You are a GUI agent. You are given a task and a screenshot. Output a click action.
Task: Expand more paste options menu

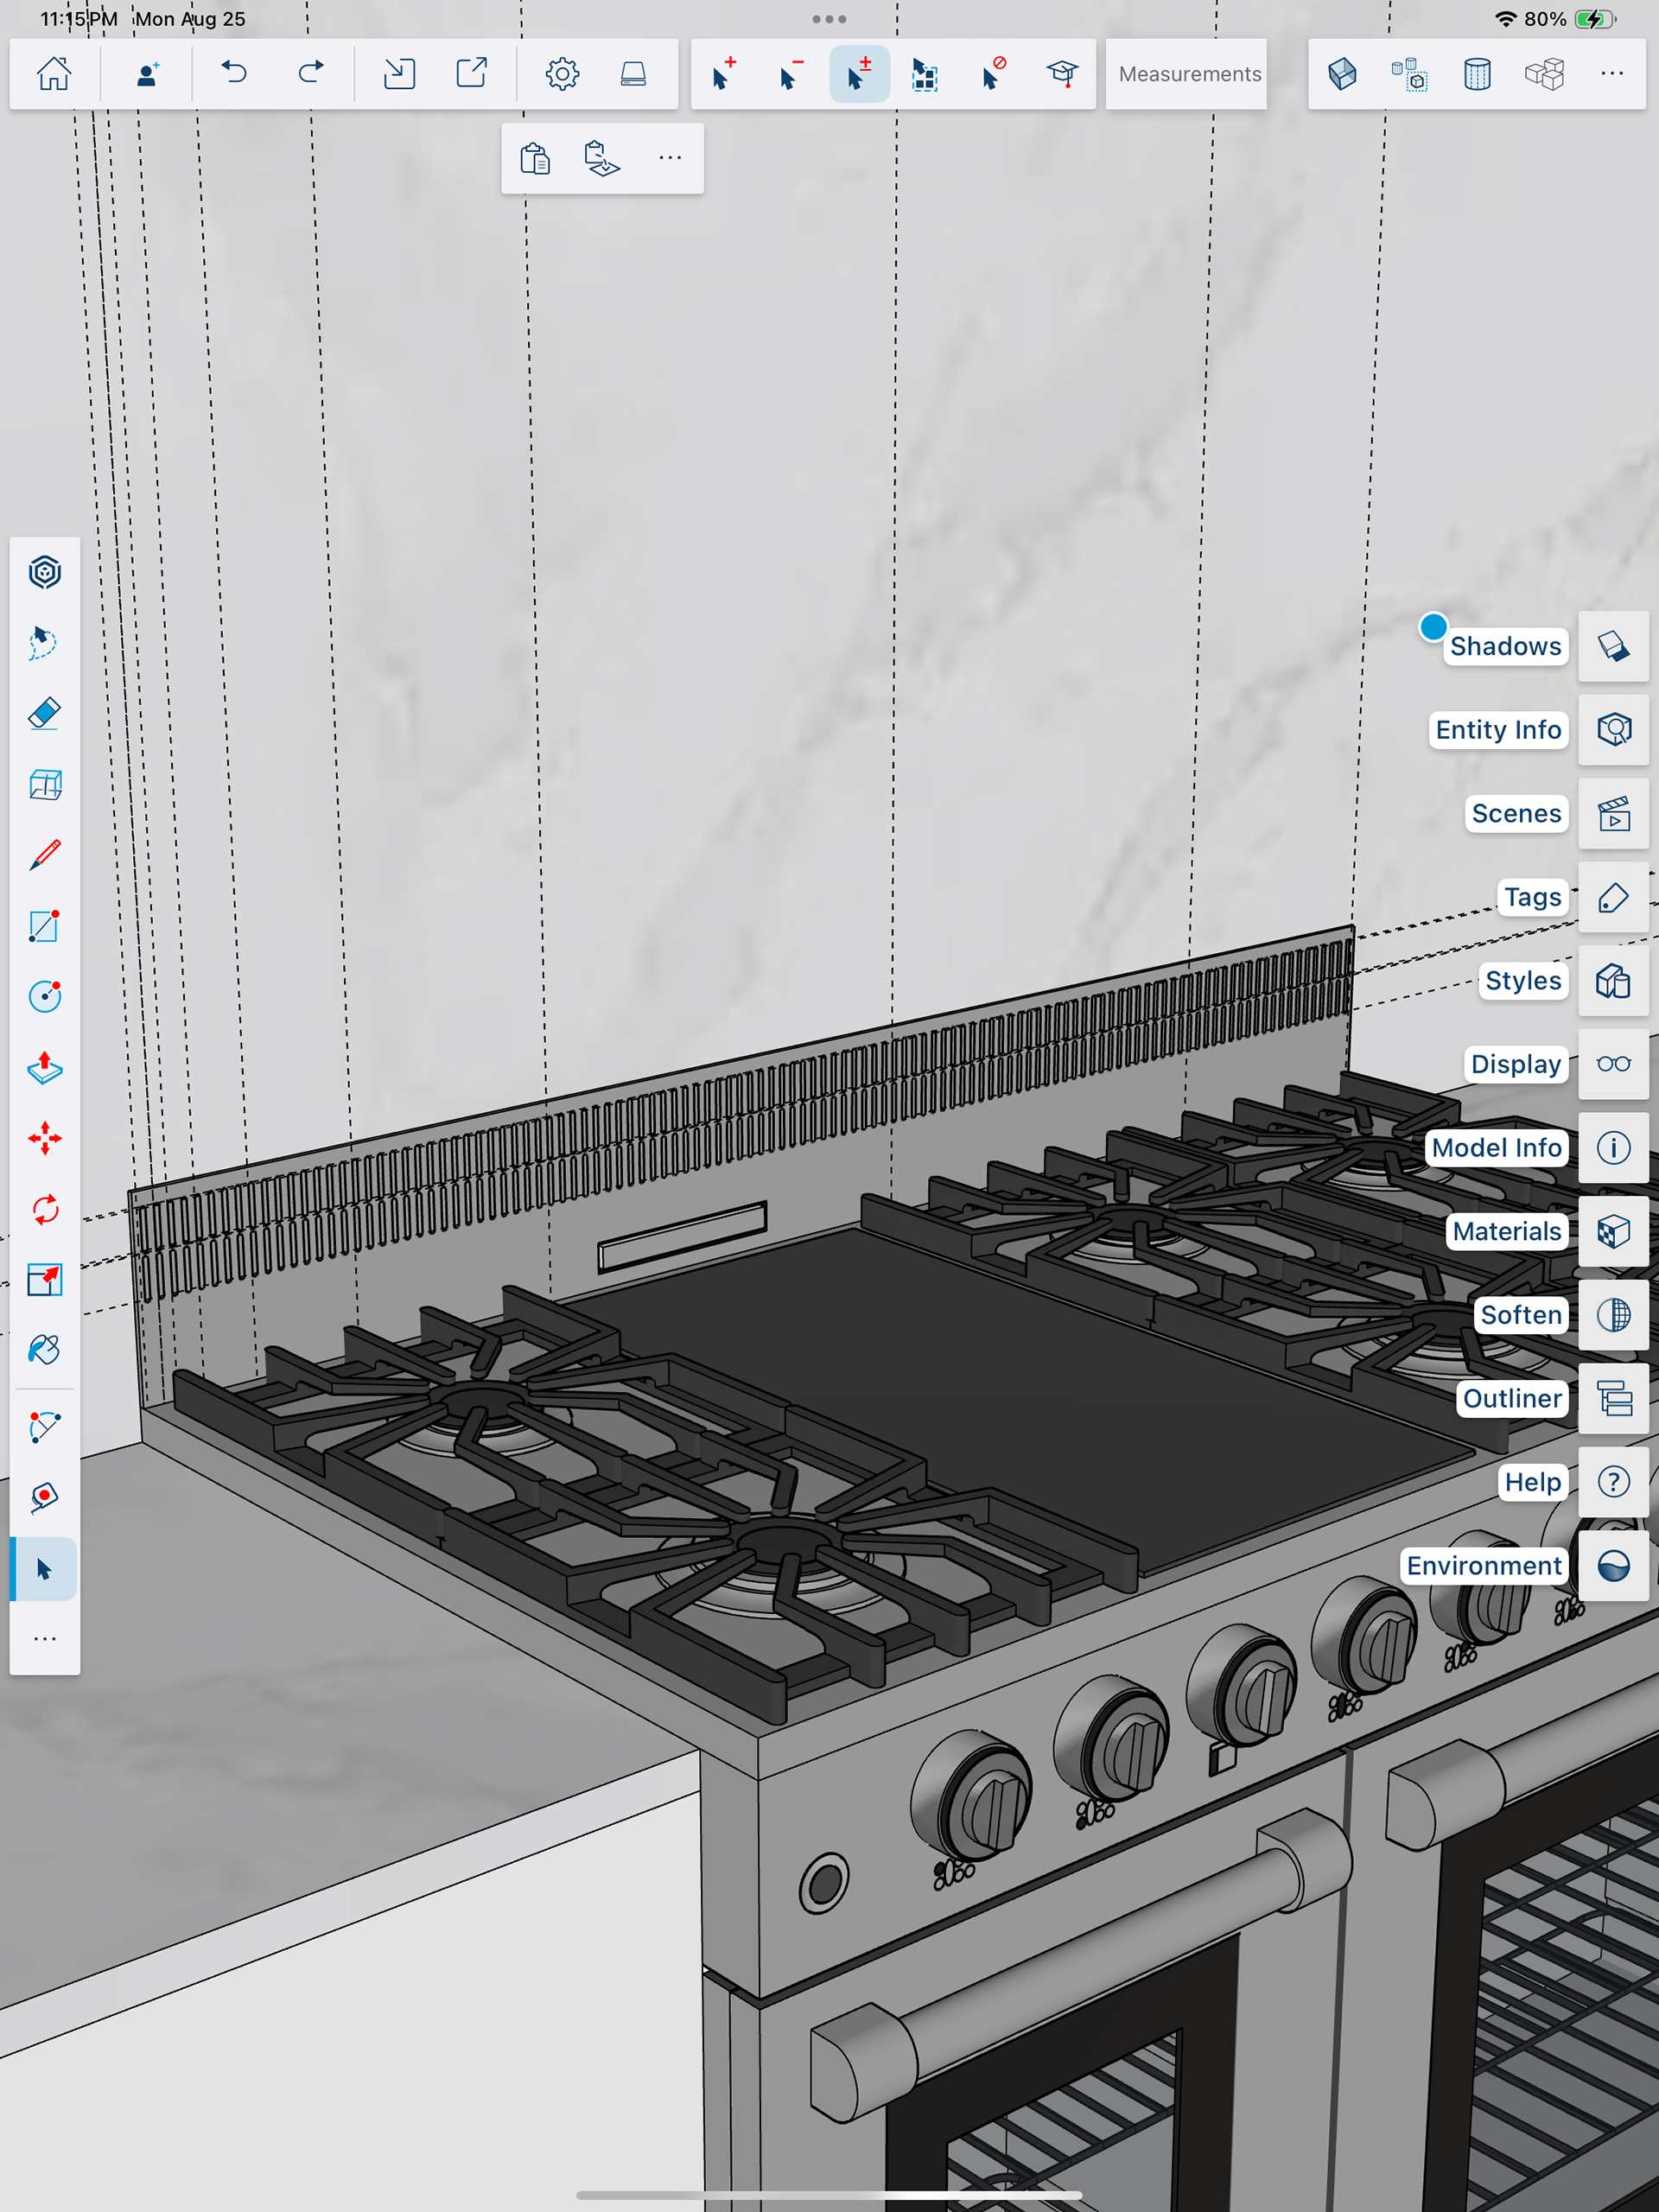pyautogui.click(x=670, y=158)
